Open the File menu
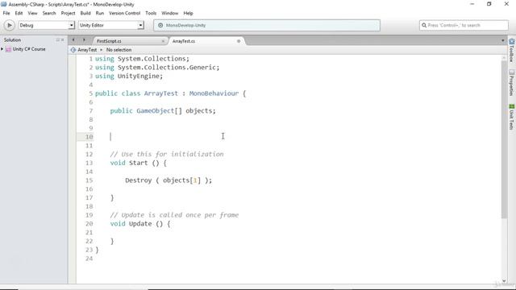The height and width of the screenshot is (290, 516). [6, 13]
